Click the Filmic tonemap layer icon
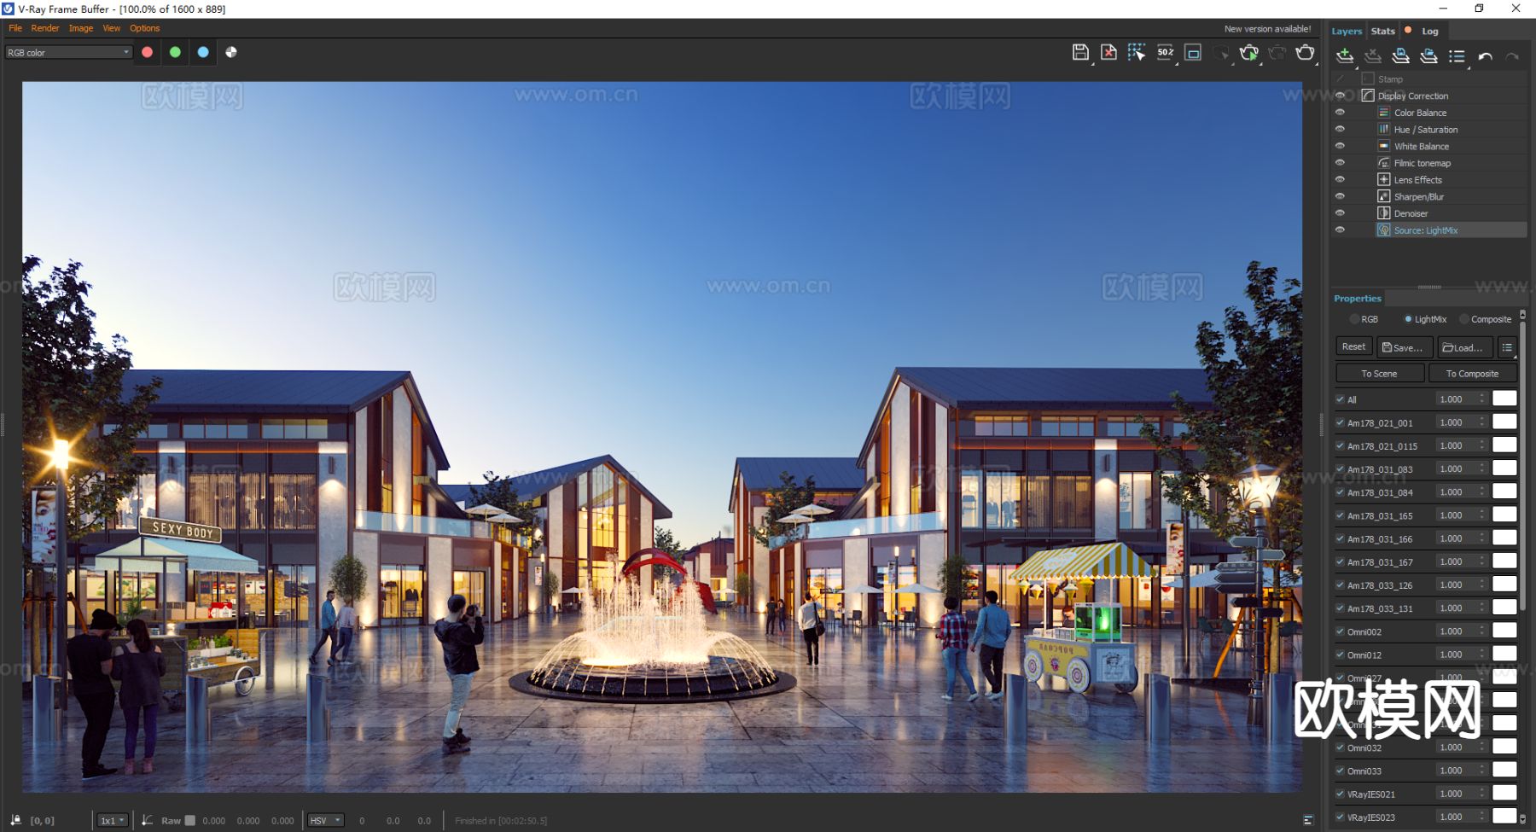 click(1384, 163)
